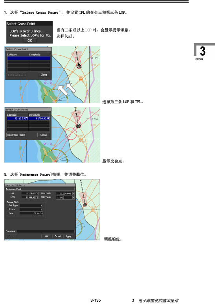The image size is (215, 304).
Task: Expand the MAX Scale 1:1,000 dropdown
Action: tap(73, 198)
